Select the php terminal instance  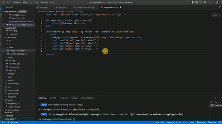215,102
